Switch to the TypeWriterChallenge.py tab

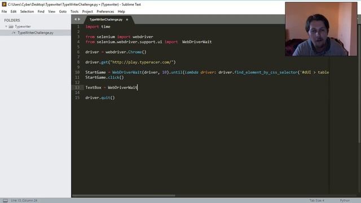[106, 20]
